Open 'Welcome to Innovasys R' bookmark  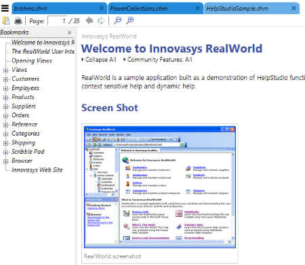[x=43, y=43]
